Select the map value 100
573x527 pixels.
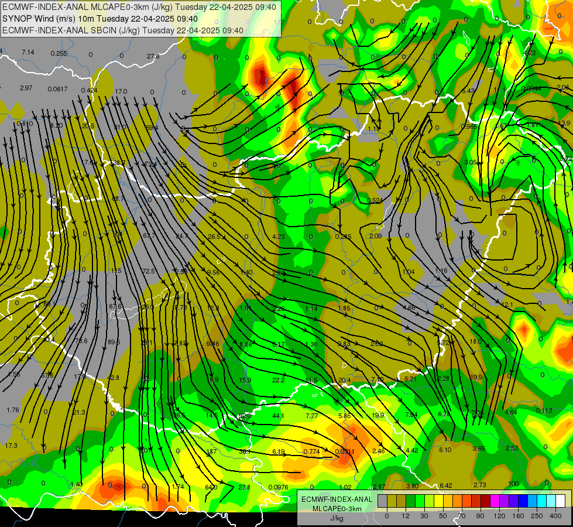click(513, 484)
